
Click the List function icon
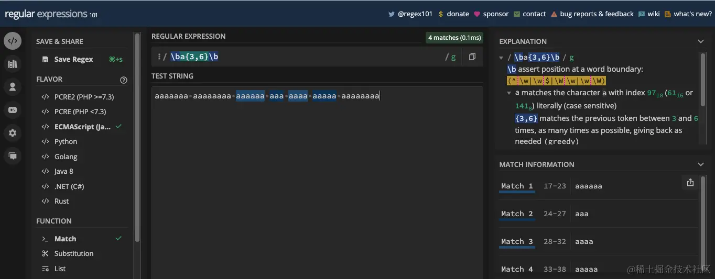click(x=45, y=269)
